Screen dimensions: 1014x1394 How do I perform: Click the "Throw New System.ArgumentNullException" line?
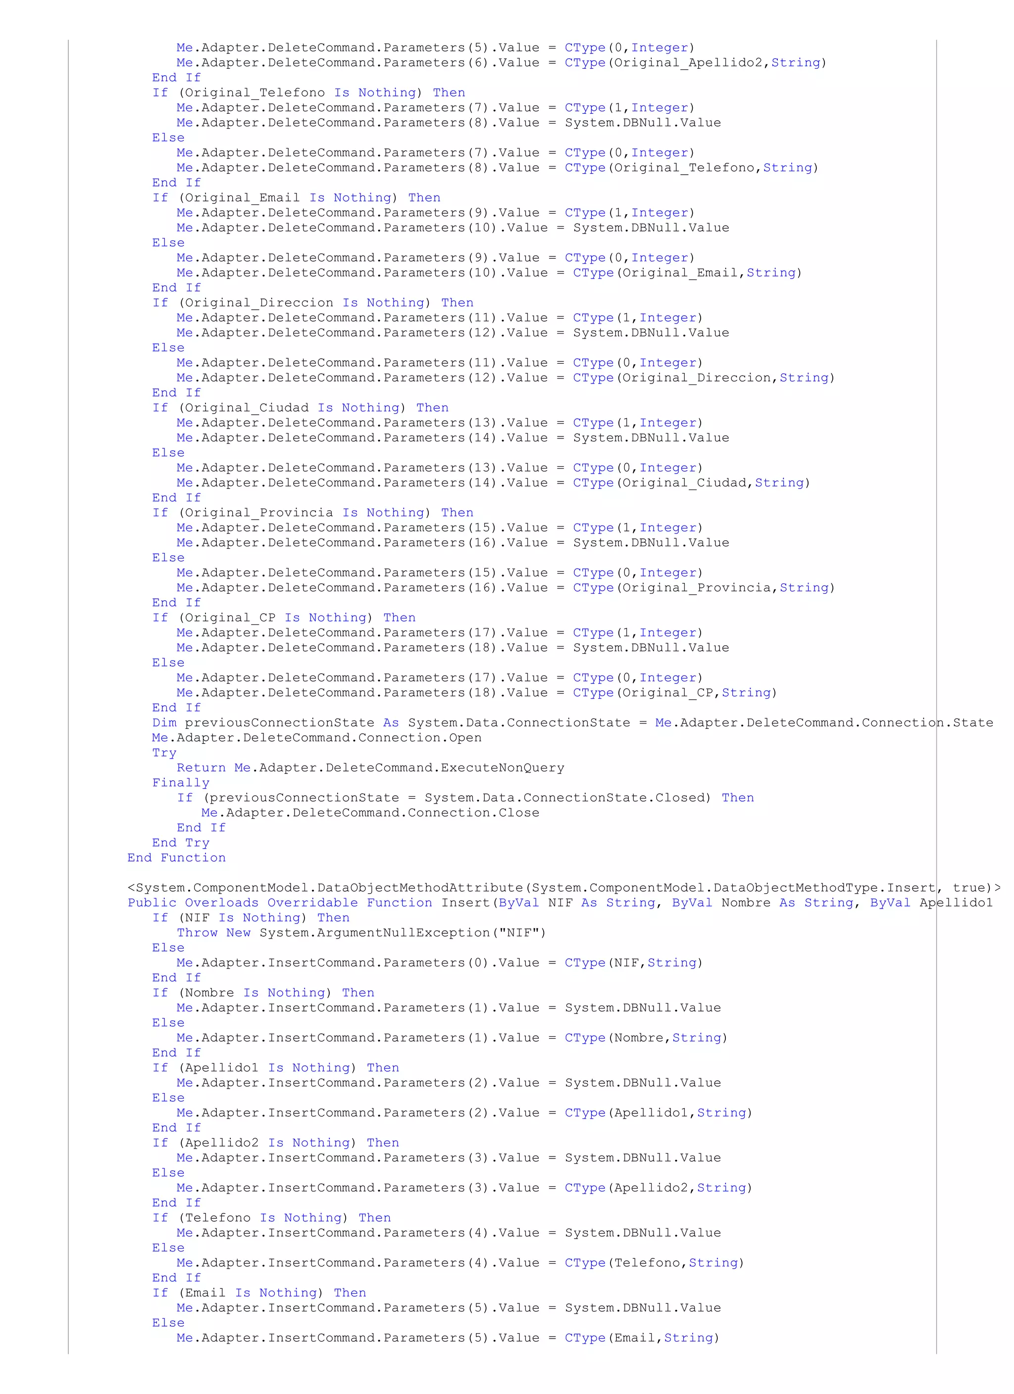[361, 933]
